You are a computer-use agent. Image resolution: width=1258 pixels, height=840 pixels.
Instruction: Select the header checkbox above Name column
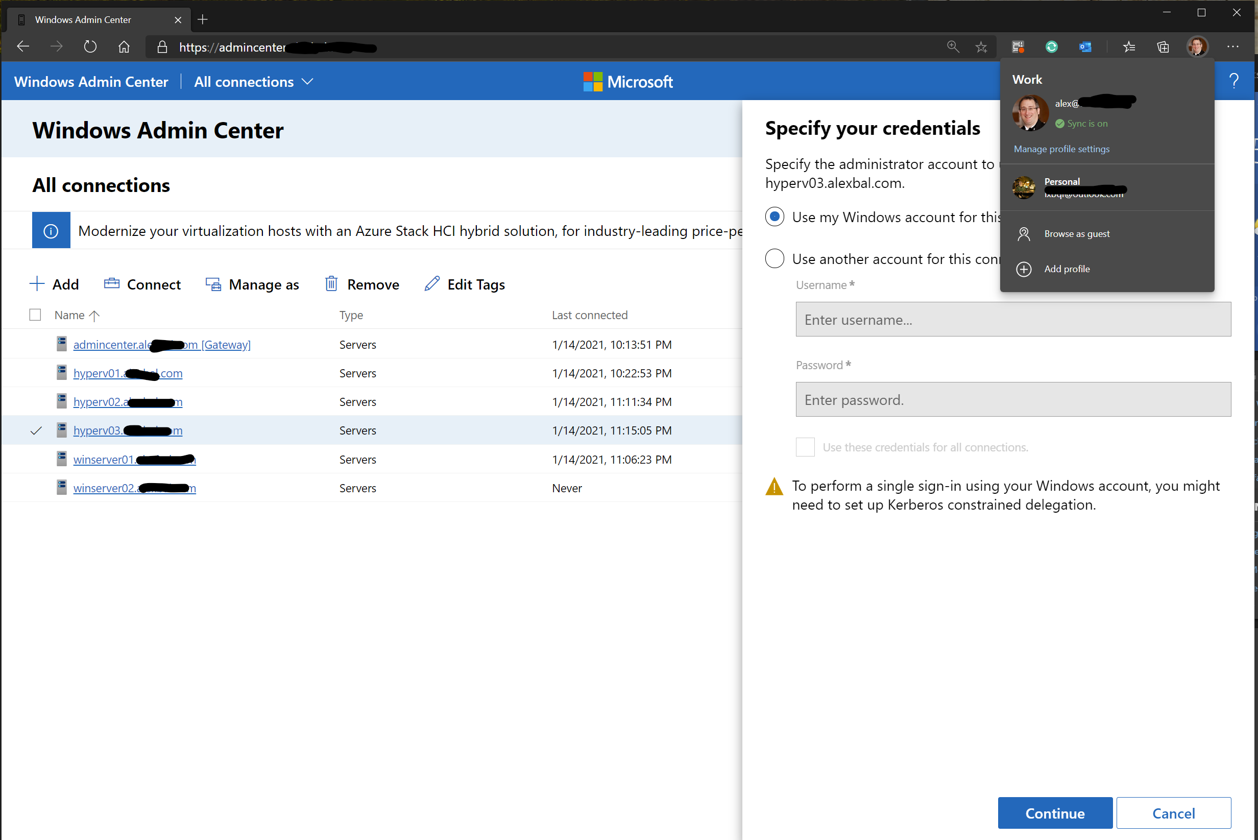(35, 315)
